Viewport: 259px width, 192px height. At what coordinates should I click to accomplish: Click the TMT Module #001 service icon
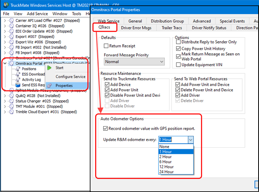11,107
